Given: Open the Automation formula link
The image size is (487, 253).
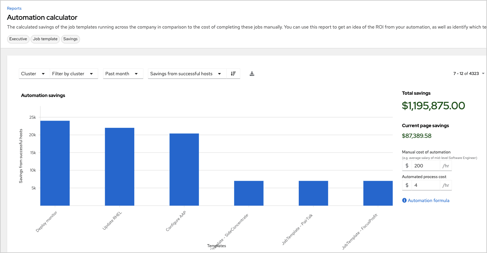Looking at the screenshot, I should tap(428, 200).
